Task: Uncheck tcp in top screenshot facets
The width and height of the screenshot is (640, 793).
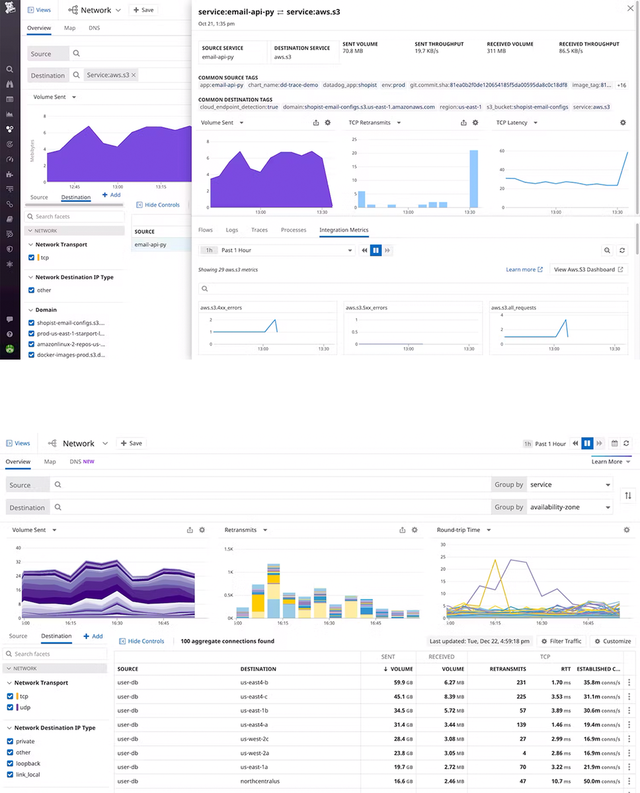Action: [32, 258]
